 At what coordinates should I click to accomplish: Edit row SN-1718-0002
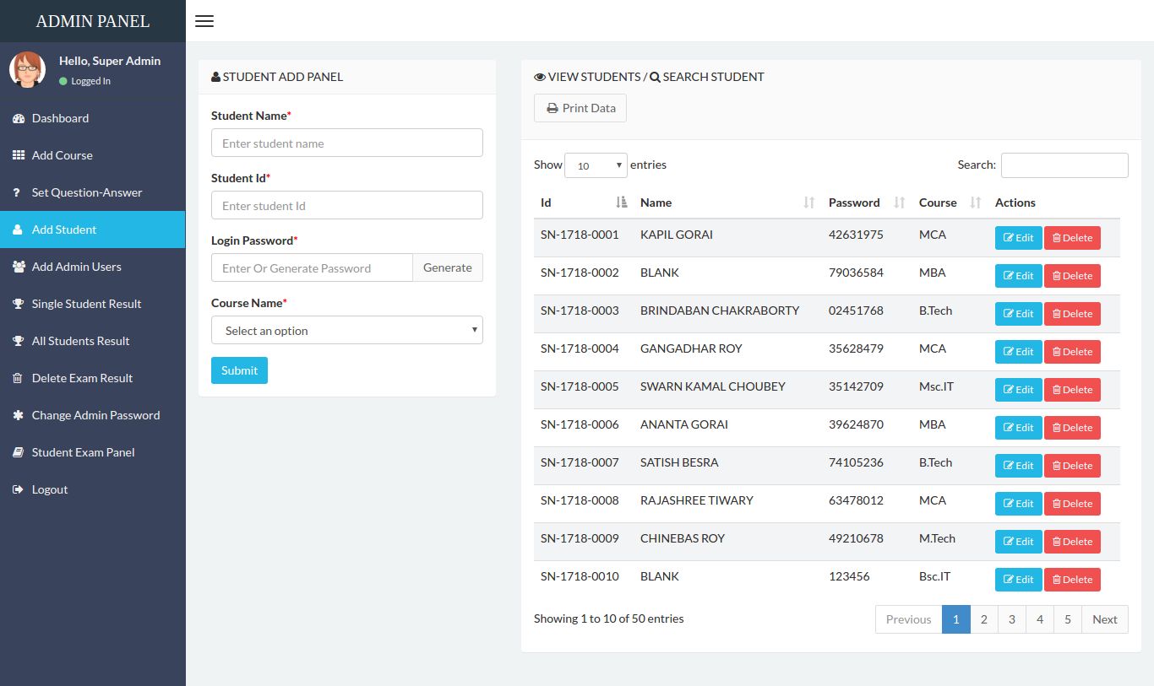point(1018,276)
